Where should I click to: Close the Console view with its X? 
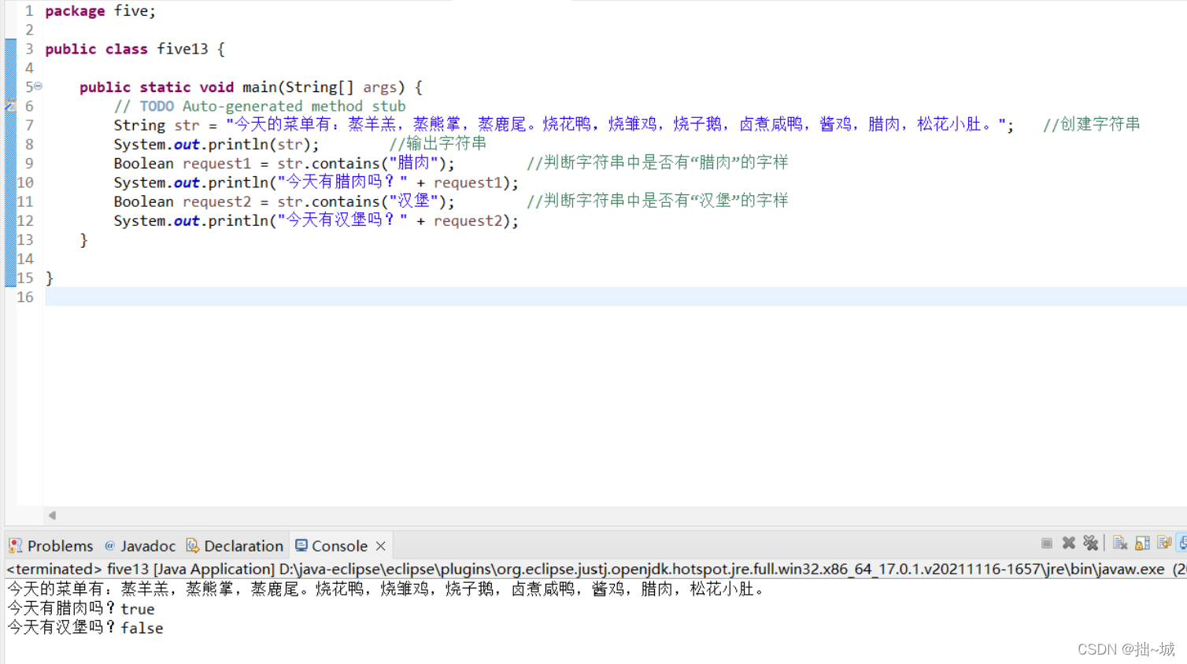coord(380,544)
